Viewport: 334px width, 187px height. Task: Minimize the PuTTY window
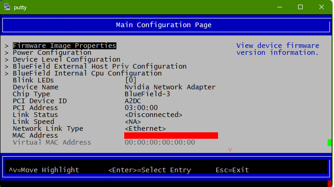tap(279, 7)
